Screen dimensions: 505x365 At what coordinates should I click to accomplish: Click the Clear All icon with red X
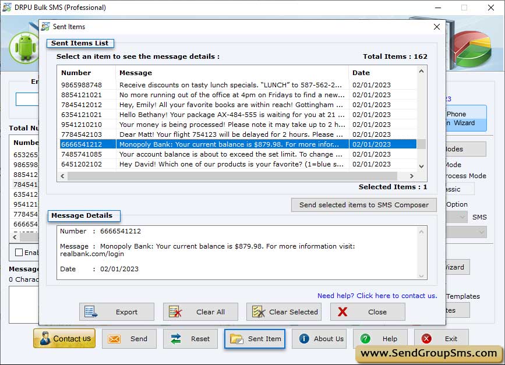coord(175,311)
